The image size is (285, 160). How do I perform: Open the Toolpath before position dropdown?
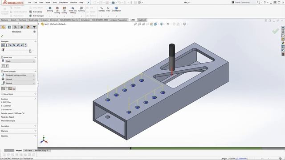[20, 75]
